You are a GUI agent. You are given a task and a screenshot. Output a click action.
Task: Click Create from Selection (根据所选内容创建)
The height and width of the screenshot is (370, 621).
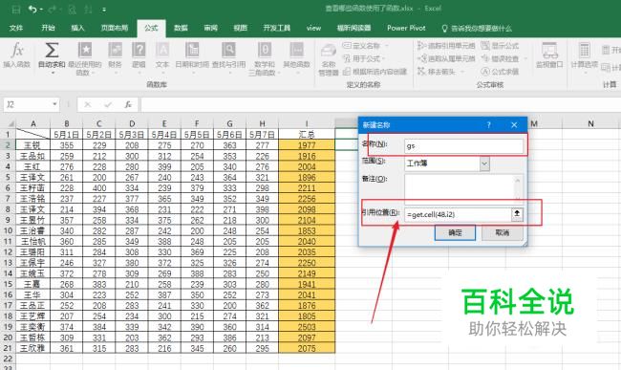click(375, 72)
